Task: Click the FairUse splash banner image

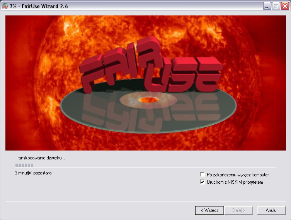Action: (x=145, y=83)
